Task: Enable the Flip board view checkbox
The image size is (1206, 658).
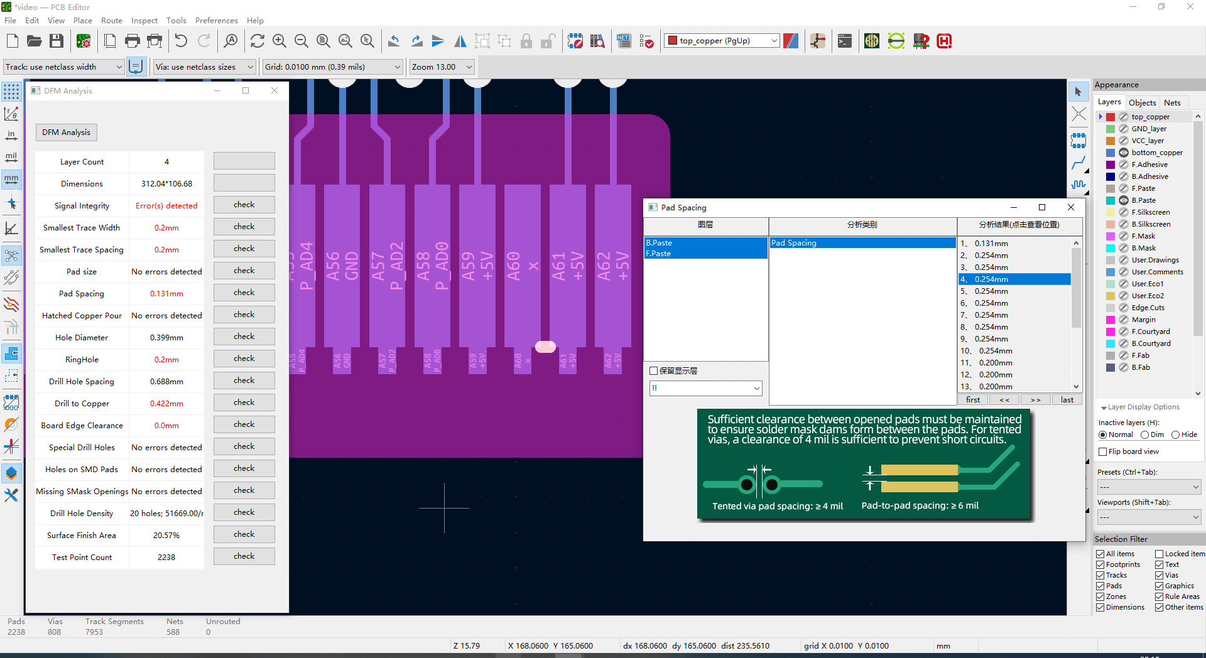Action: pos(1102,451)
